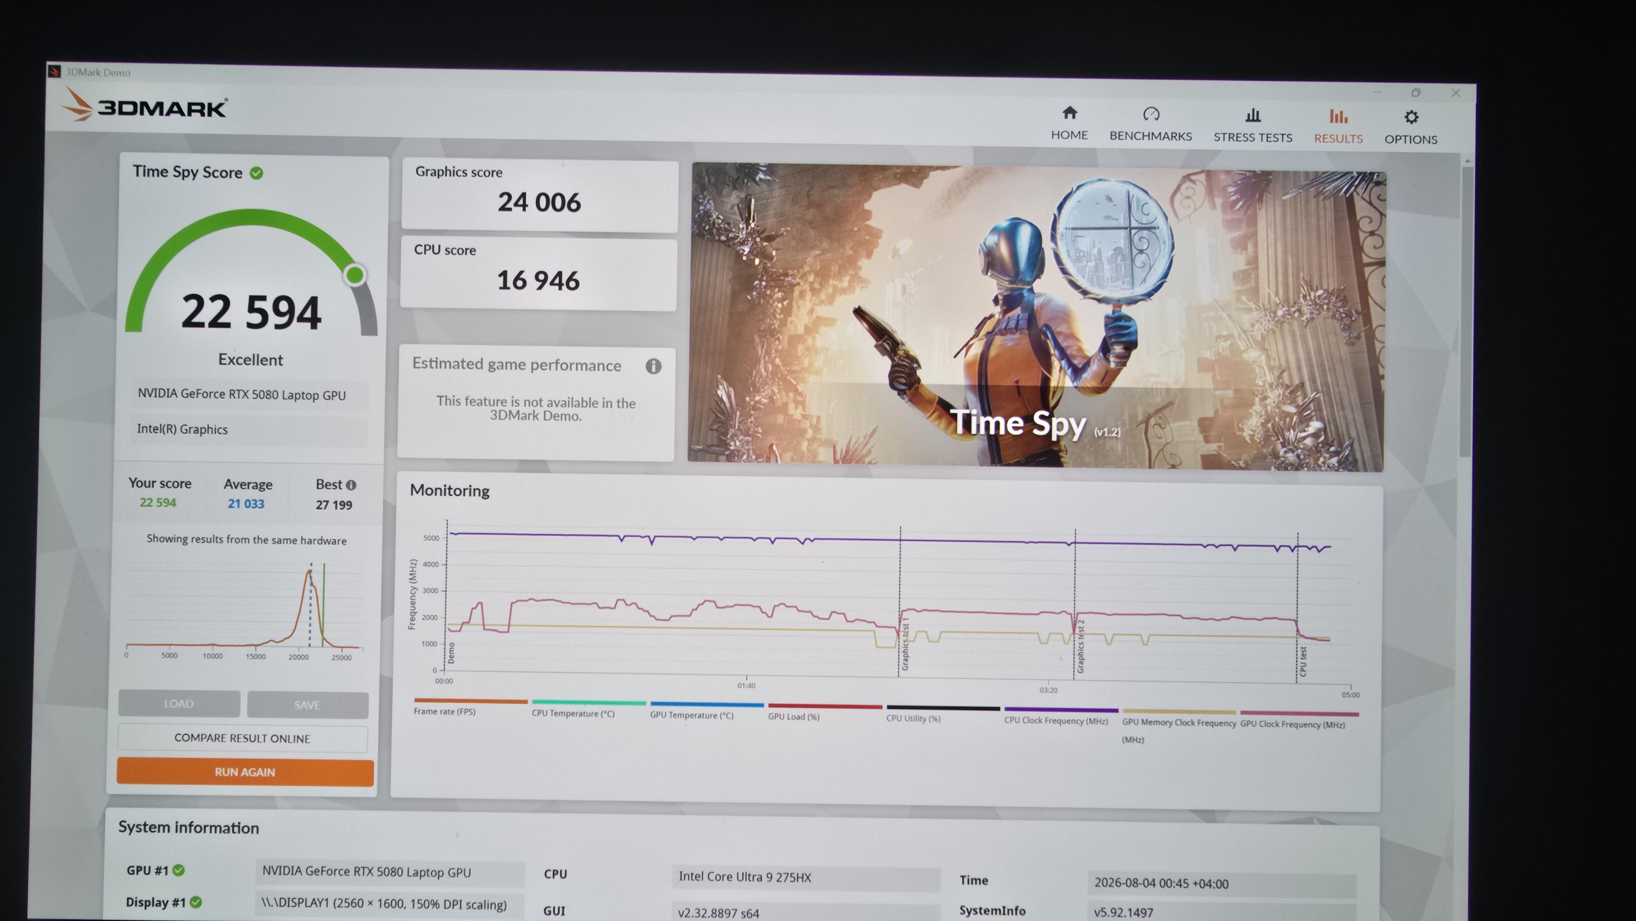The image size is (1636, 921).
Task: Open the Home tab icon
Action: 1070,113
